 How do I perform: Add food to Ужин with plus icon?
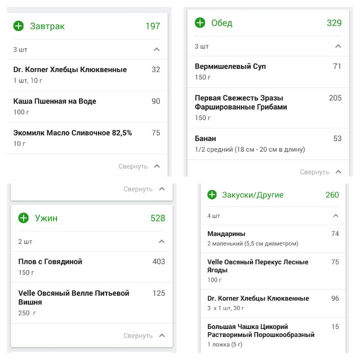pyautogui.click(x=23, y=217)
